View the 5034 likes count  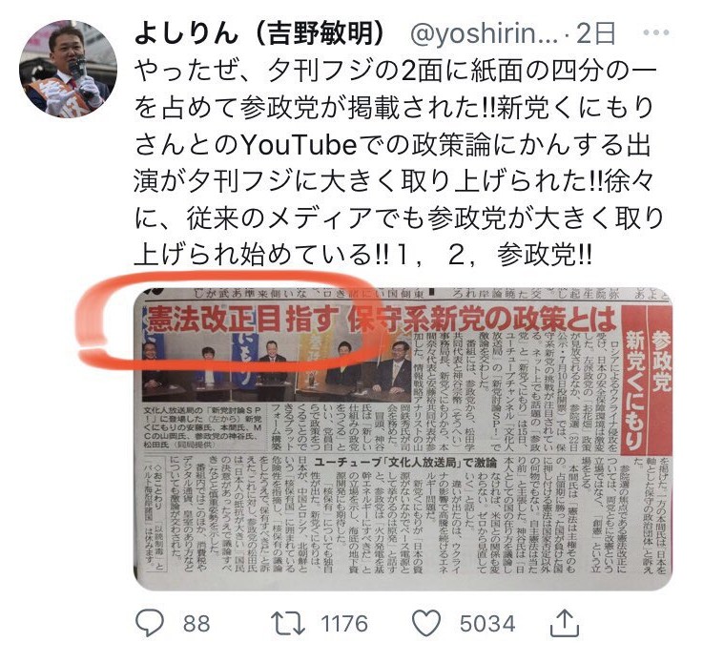point(486,624)
